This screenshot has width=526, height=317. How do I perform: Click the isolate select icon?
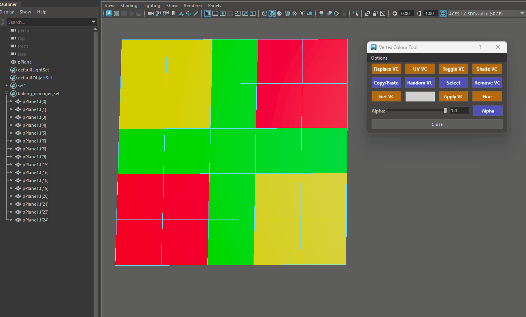(x=356, y=13)
